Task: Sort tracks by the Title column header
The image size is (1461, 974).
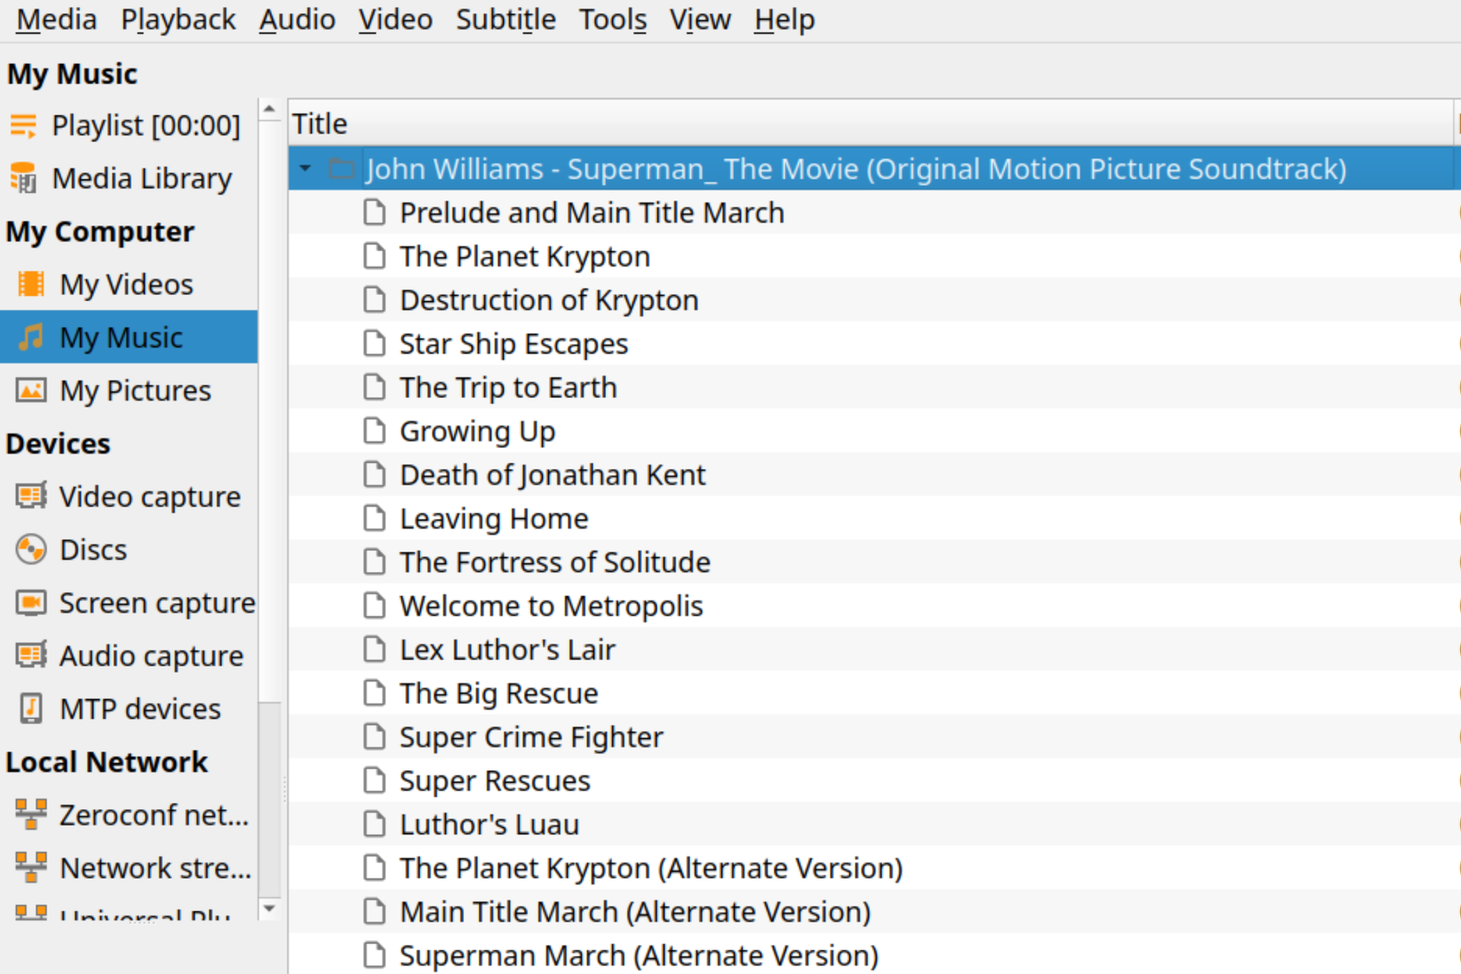Action: tap(320, 123)
